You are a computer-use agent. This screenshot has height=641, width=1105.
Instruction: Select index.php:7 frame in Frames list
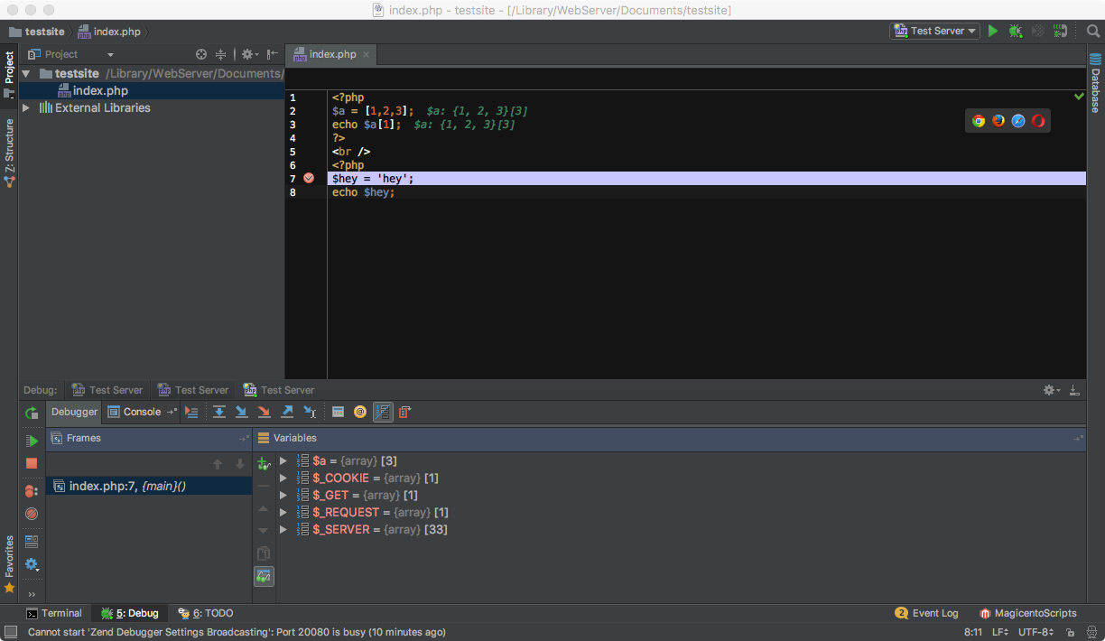[126, 487]
